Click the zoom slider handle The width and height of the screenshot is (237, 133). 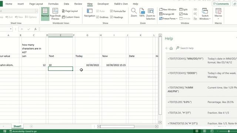pos(229,131)
